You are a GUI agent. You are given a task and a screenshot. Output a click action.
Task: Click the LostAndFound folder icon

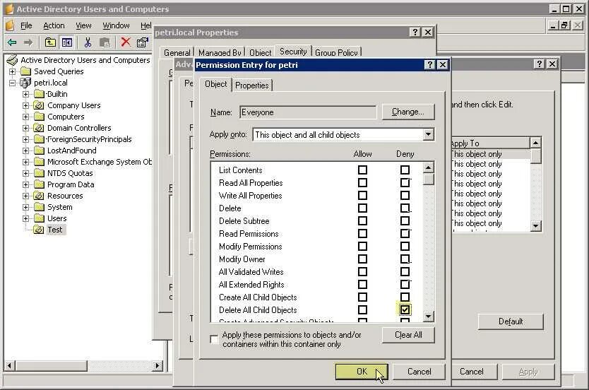[x=39, y=150]
